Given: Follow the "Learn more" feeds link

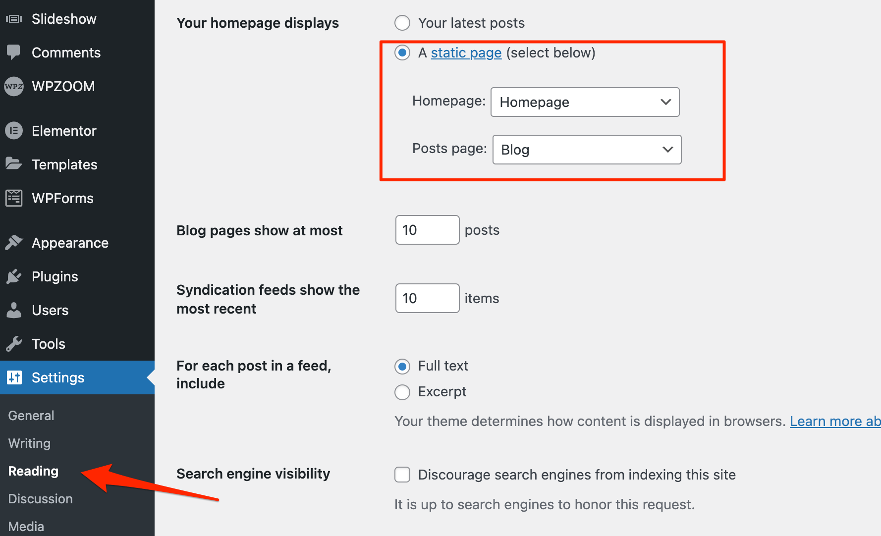Looking at the screenshot, I should [834, 421].
